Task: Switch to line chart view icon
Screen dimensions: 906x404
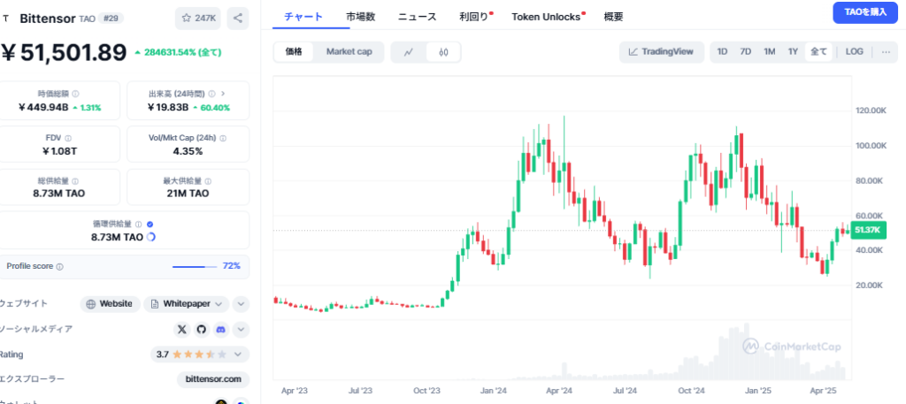Action: [408, 52]
